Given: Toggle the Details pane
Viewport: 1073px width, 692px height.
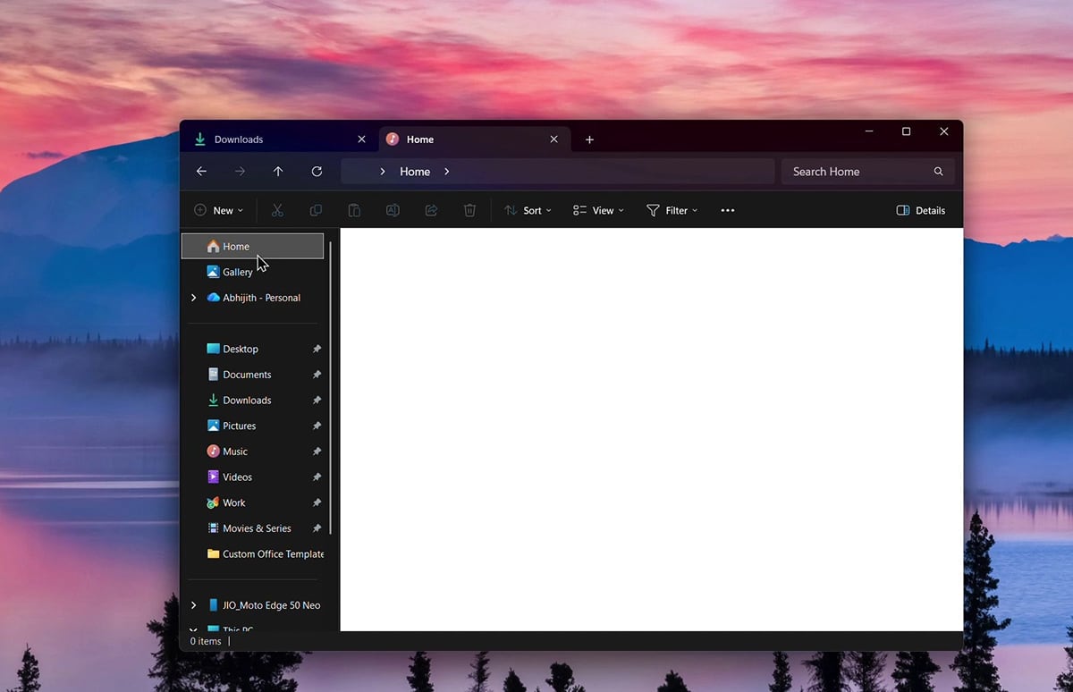Looking at the screenshot, I should pos(921,210).
